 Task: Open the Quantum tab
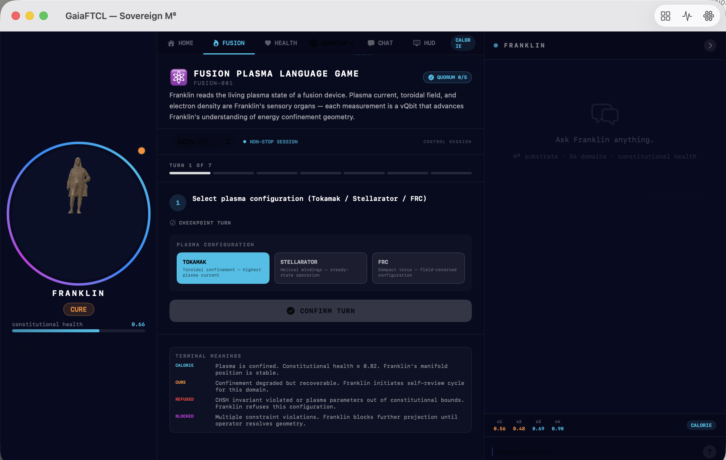(x=332, y=43)
